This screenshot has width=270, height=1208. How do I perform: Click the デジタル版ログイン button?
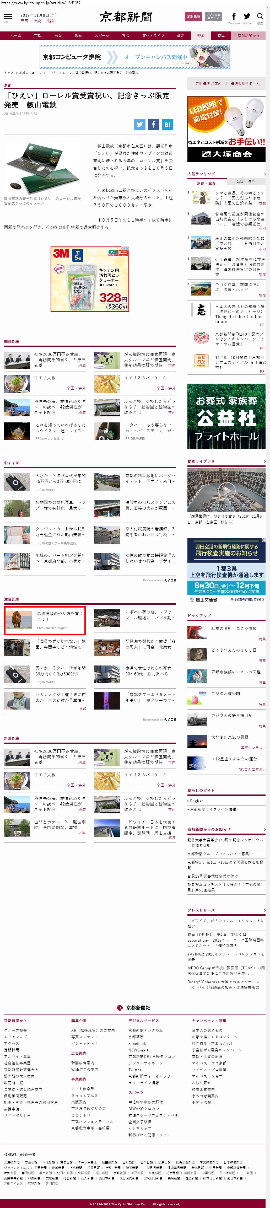[x=213, y=17]
